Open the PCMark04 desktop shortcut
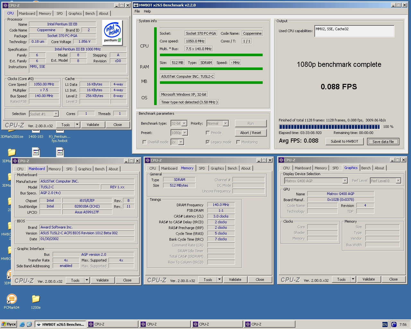Image resolution: width=411 pixels, height=329 pixels. (x=12, y=302)
